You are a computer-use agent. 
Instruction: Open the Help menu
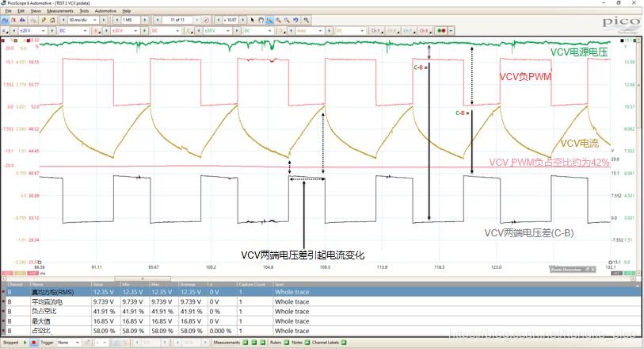[127, 11]
